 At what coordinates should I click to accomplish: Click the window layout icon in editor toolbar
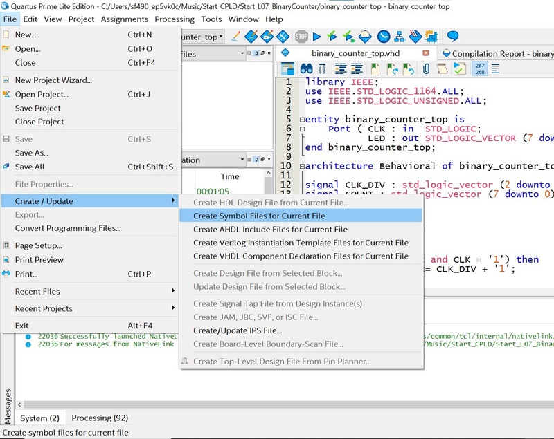tap(287, 68)
